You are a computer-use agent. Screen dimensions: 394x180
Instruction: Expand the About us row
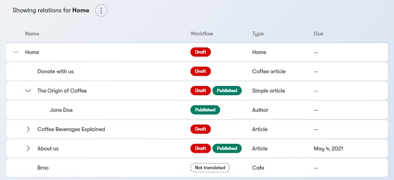[28, 148]
